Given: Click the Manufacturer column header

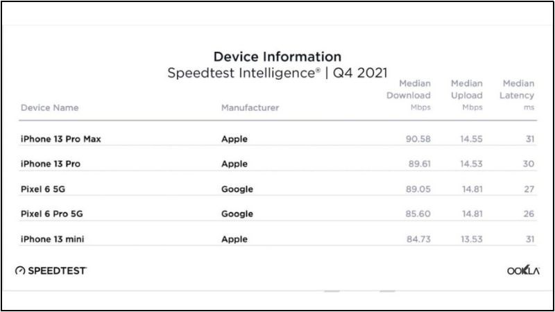Looking at the screenshot, I should coord(250,108).
